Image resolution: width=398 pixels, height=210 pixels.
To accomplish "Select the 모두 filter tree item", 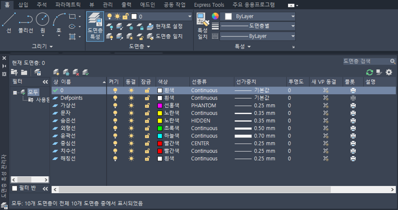I will pyautogui.click(x=33, y=92).
